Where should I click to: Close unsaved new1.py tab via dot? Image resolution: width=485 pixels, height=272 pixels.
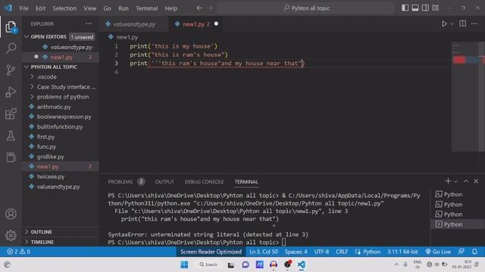point(216,23)
